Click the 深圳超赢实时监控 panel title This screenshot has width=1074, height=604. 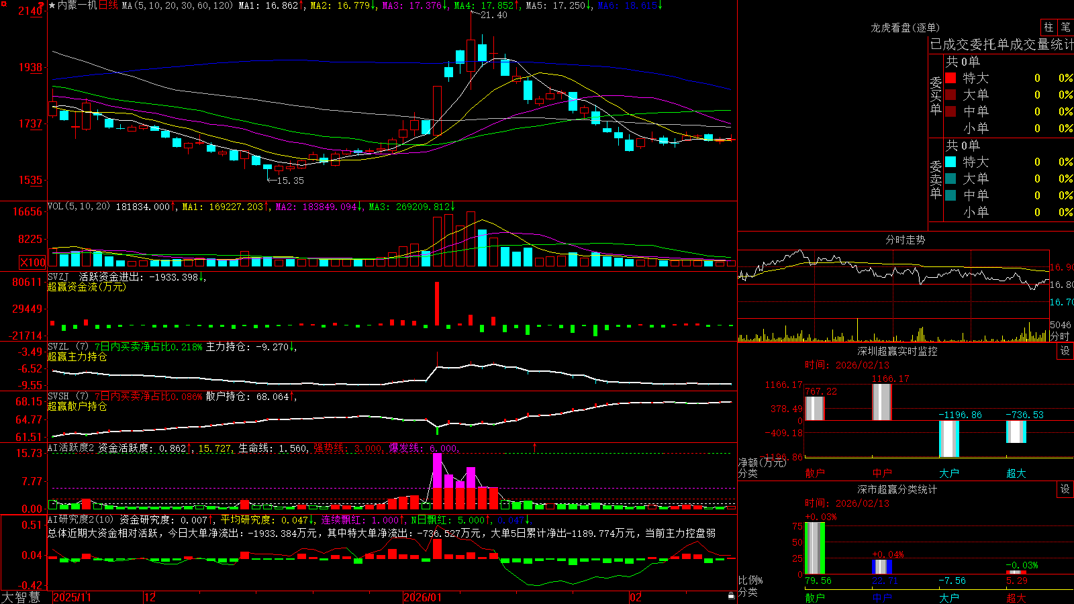click(897, 351)
